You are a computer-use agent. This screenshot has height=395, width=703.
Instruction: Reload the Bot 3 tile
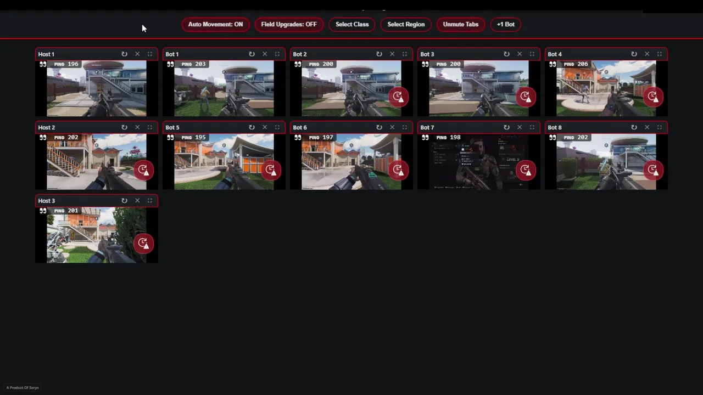point(506,54)
